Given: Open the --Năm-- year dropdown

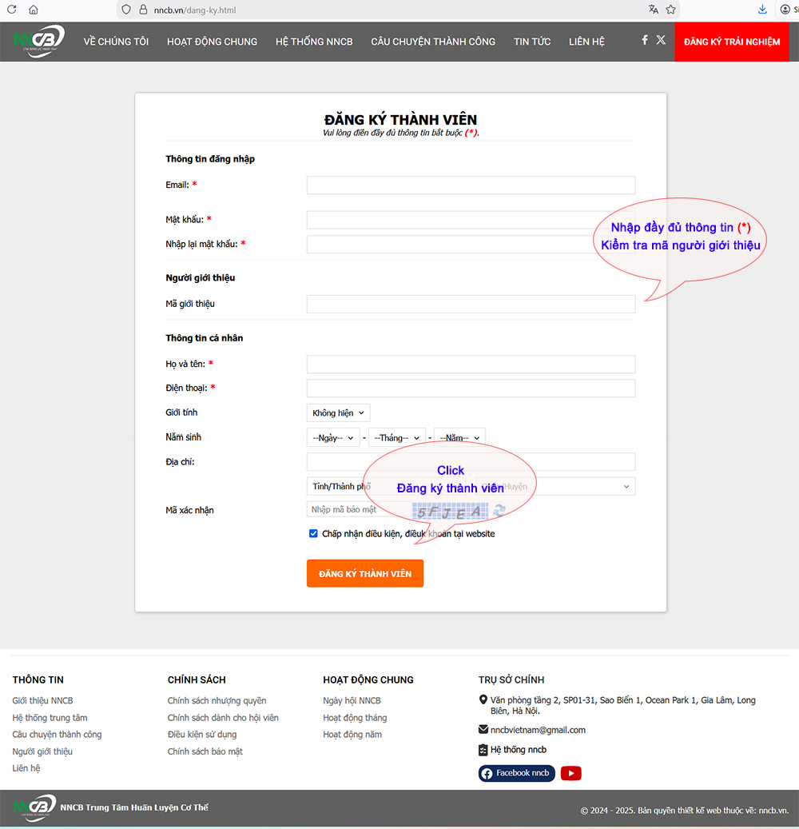Looking at the screenshot, I should (459, 438).
